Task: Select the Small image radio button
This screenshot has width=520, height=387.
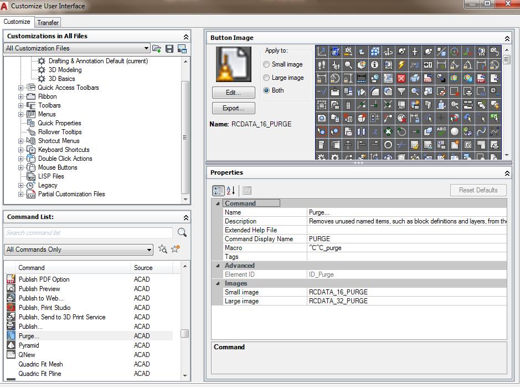Action: click(x=266, y=64)
